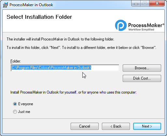This screenshot has width=167, height=136.
Task: Click the ProcessMaker in Outlook window title
Action: [31, 5]
